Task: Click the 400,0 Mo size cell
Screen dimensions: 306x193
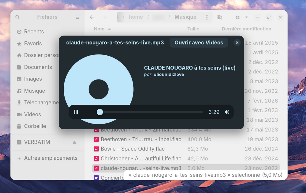Action: (x=199, y=139)
